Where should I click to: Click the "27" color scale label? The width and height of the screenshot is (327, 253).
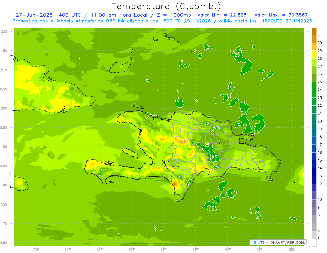tap(320, 66)
